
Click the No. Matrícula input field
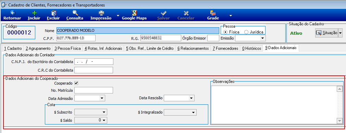point(94,90)
